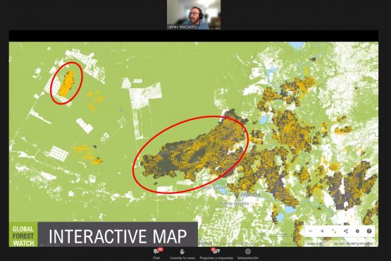The image size is (391, 261).
Task: Zoom in on the map with plus button
Action: (x=322, y=231)
